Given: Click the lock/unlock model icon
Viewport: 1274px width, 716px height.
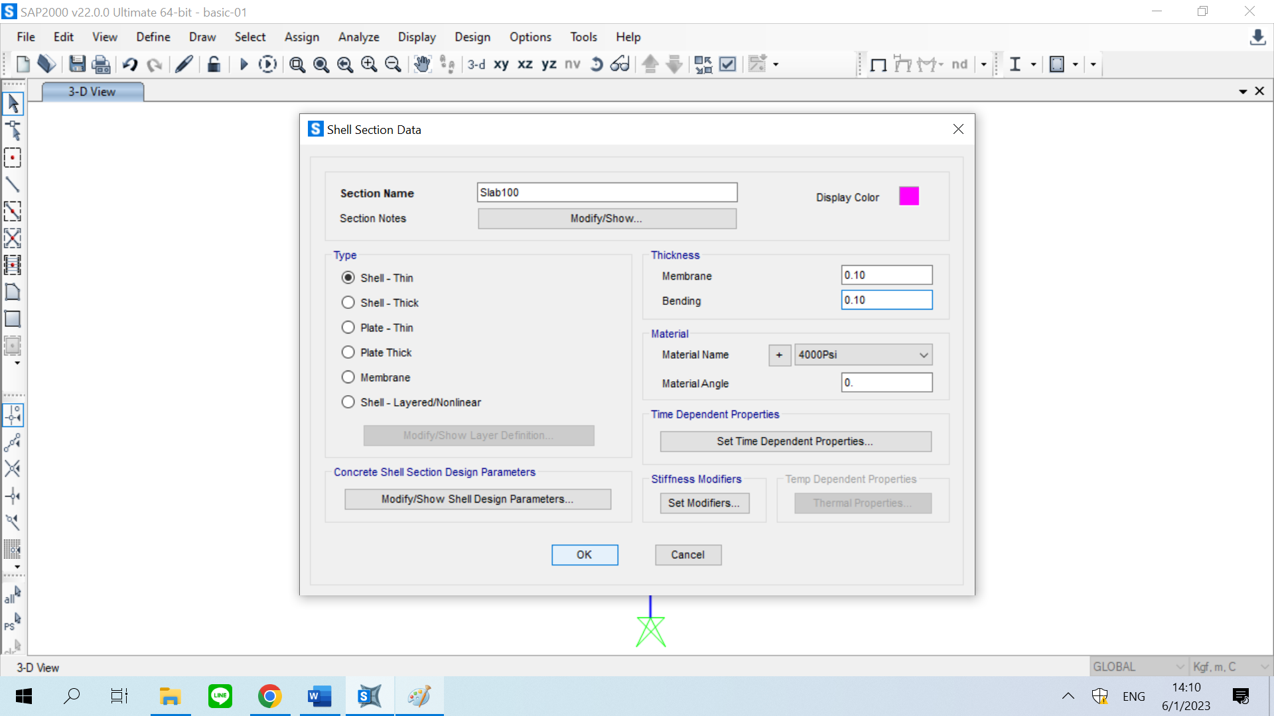Looking at the screenshot, I should coord(214,64).
